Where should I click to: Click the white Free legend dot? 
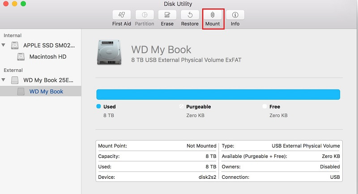coord(264,106)
